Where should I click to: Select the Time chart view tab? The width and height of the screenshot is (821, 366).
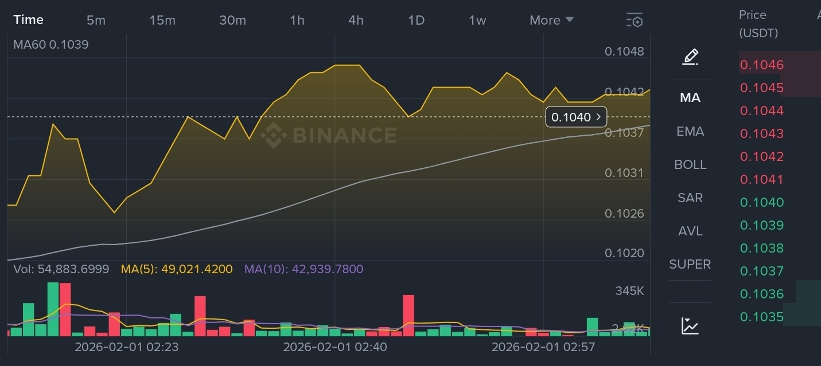29,20
